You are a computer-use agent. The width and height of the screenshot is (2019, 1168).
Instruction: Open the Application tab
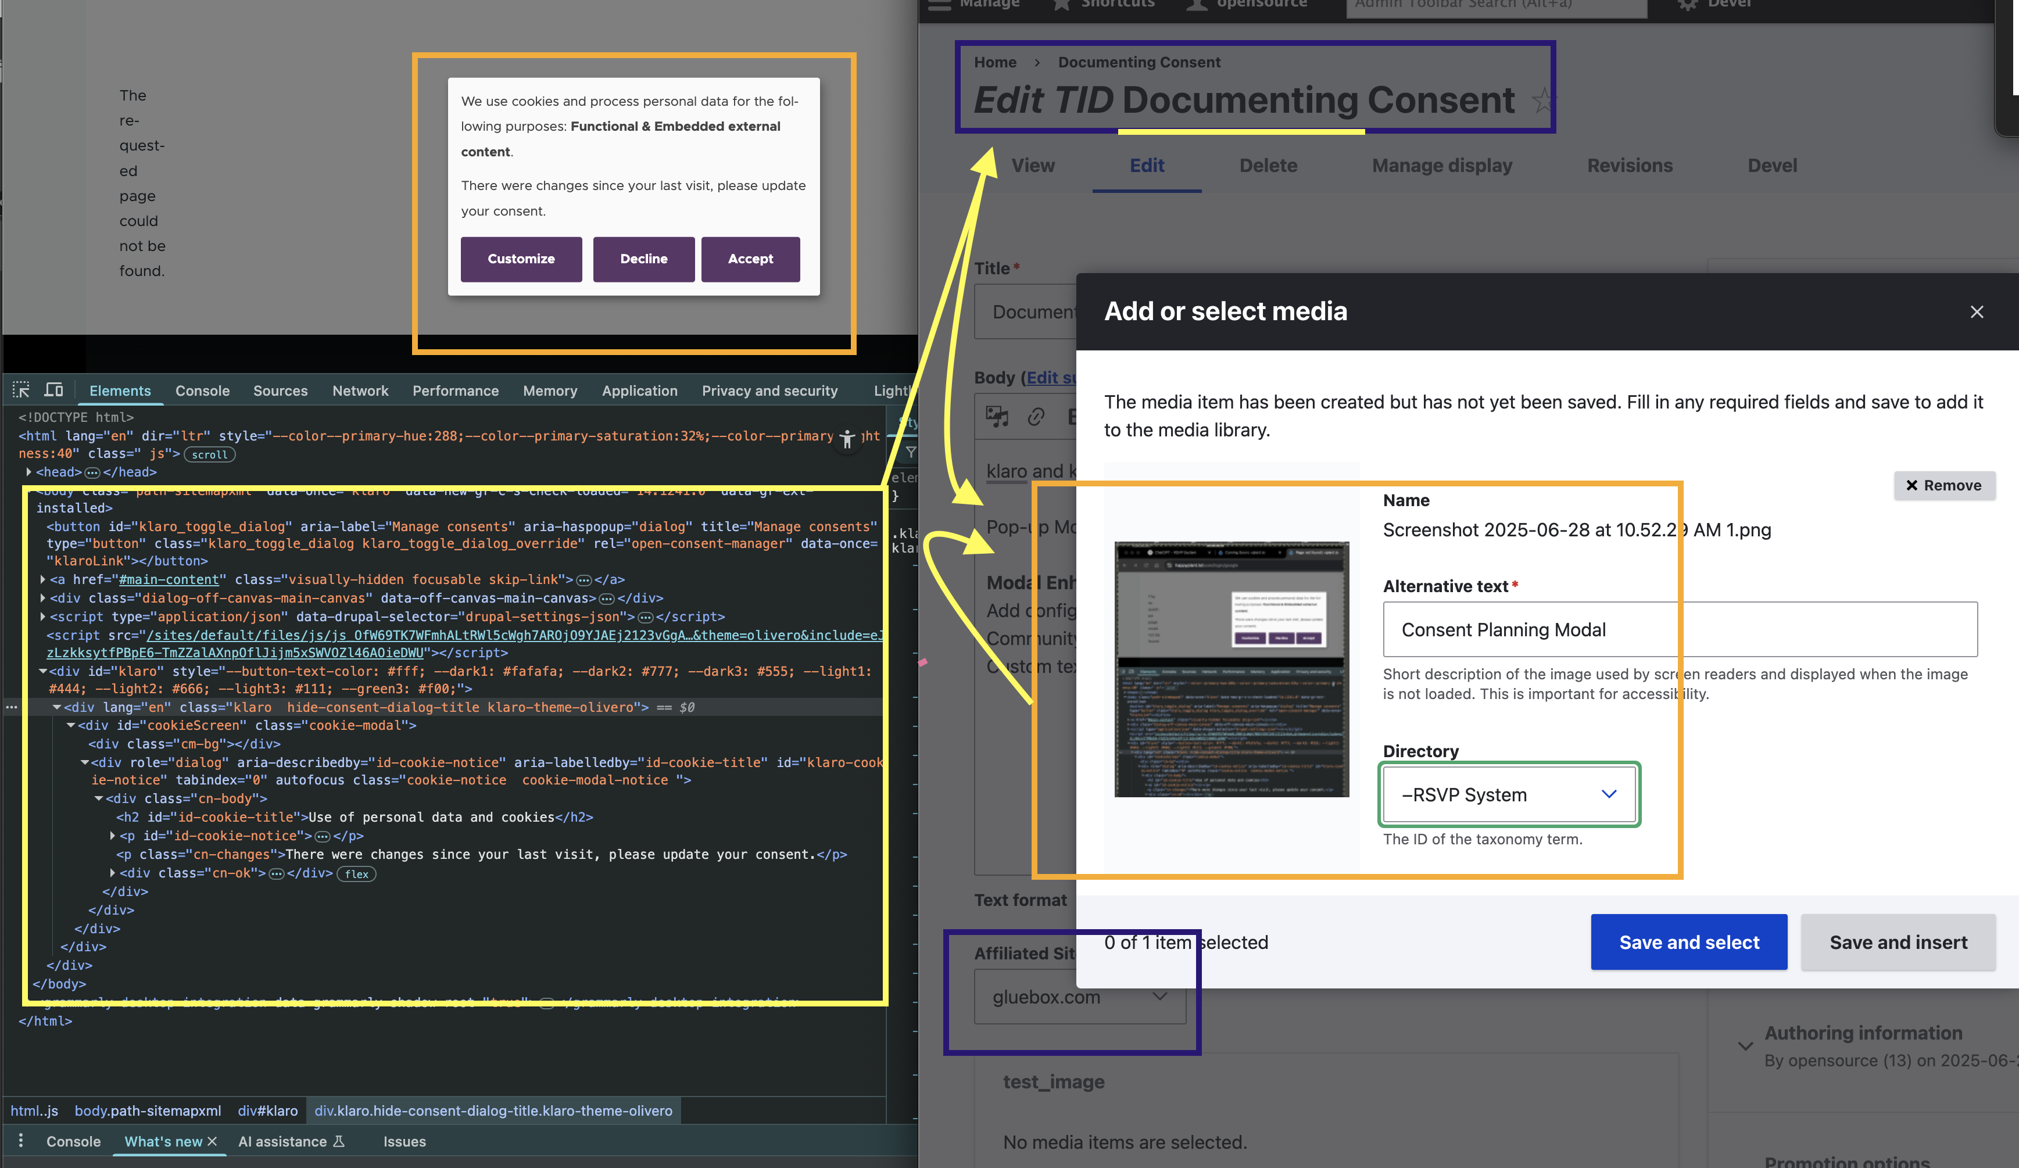pyautogui.click(x=639, y=391)
